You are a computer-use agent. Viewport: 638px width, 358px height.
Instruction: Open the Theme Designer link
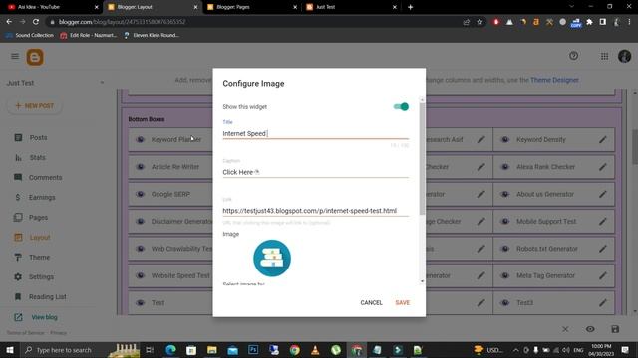tap(554, 80)
